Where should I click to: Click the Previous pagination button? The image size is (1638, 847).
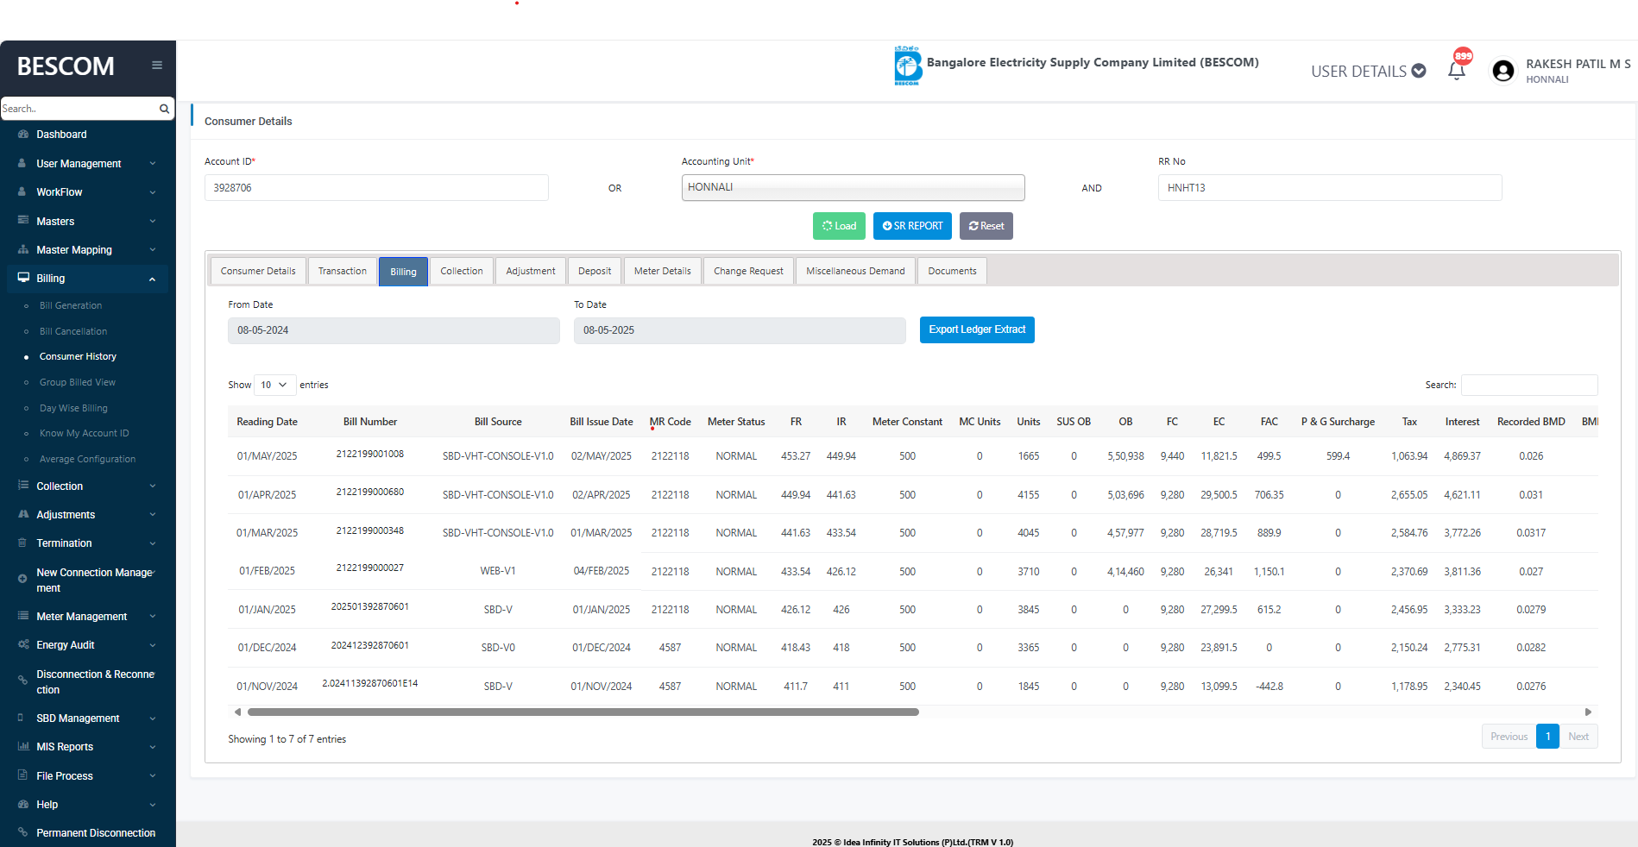1509,737
